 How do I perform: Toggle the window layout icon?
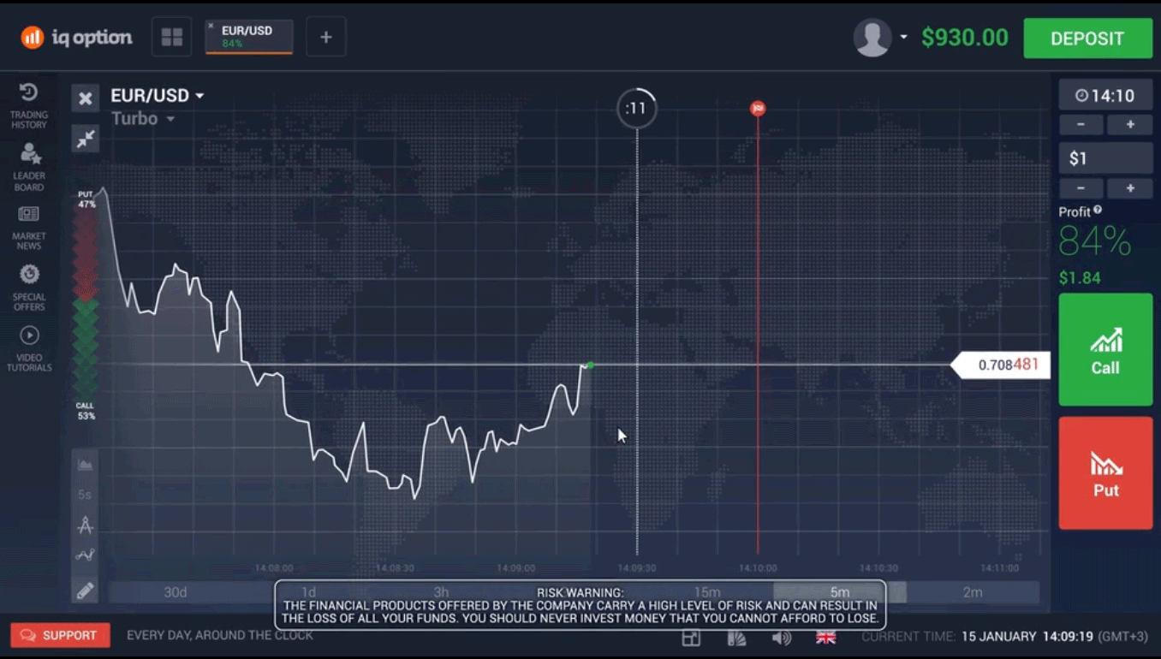(691, 637)
